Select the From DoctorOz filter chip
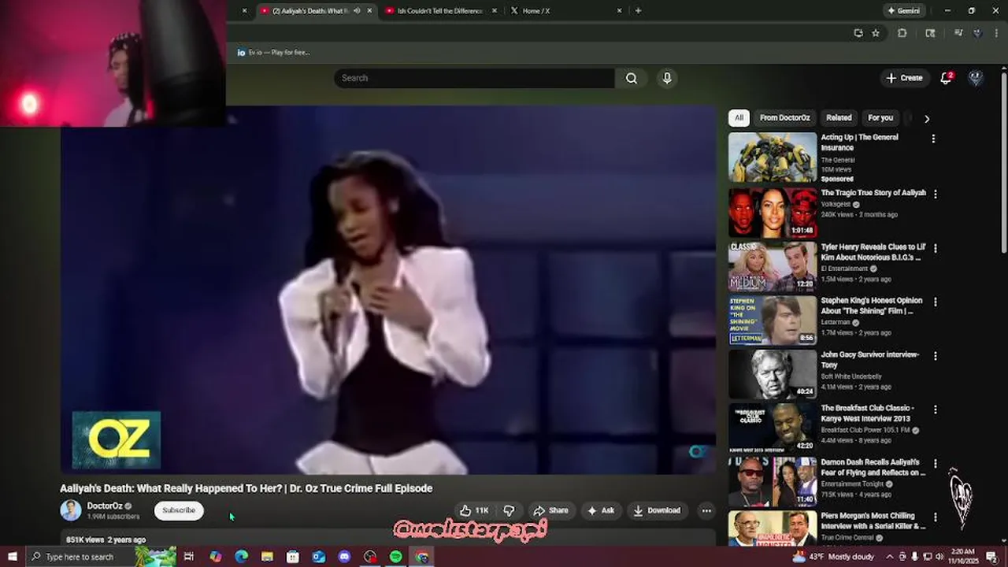 click(784, 118)
